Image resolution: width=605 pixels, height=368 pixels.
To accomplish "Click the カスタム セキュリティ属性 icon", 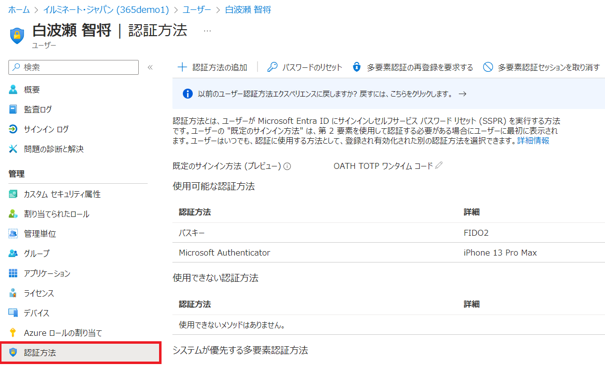I will pyautogui.click(x=13, y=194).
